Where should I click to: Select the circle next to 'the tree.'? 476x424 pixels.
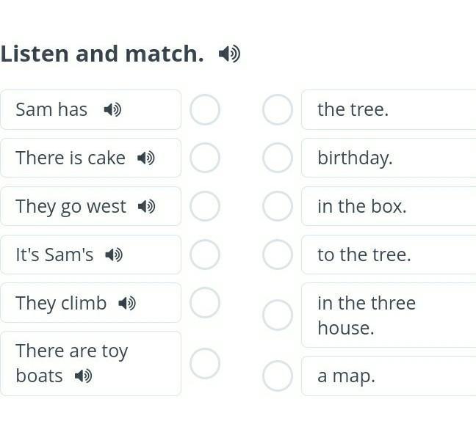click(x=278, y=109)
